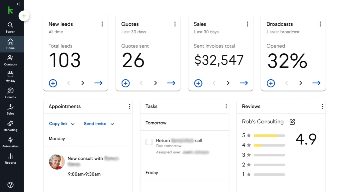Open the Marketing section
Screen dimensions: 341x192
[10, 126]
